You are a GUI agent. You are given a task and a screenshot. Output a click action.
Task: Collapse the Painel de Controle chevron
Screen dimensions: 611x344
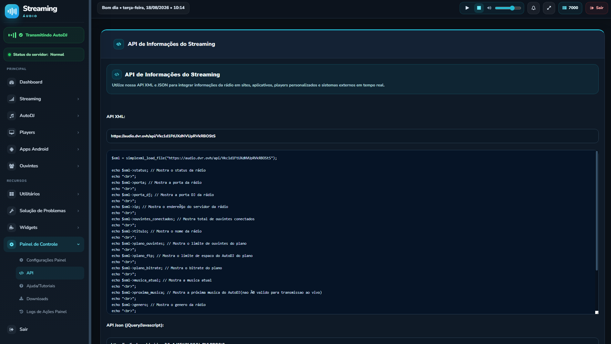(78, 244)
